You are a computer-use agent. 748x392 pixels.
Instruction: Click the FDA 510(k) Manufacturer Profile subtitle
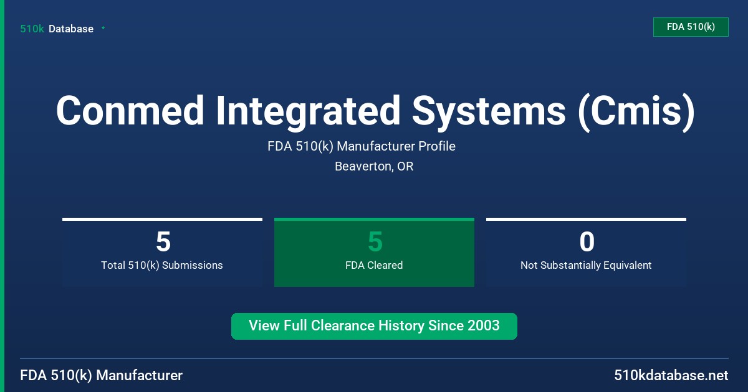pyautogui.click(x=362, y=146)
